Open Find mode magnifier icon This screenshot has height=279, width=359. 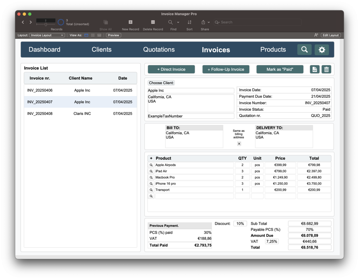coord(170,22)
